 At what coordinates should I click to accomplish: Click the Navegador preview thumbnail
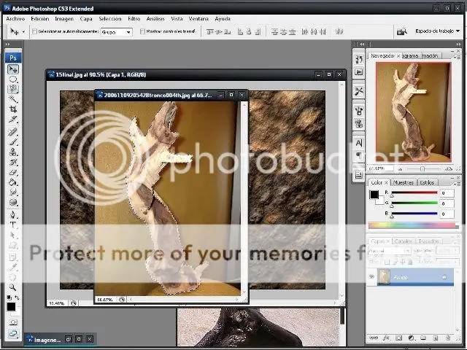414,112
